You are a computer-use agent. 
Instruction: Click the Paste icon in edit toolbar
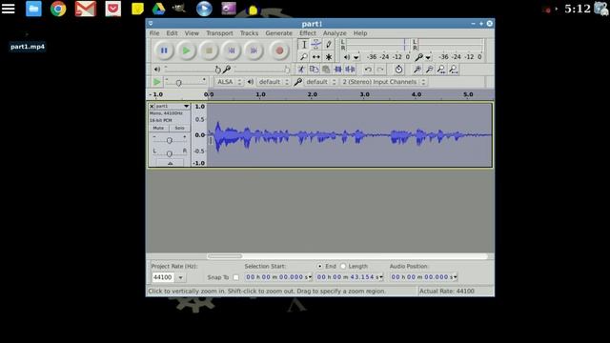point(326,70)
